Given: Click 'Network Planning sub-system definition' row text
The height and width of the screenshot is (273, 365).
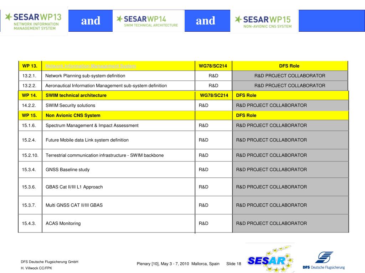Looking at the screenshot, I should [x=85, y=76].
